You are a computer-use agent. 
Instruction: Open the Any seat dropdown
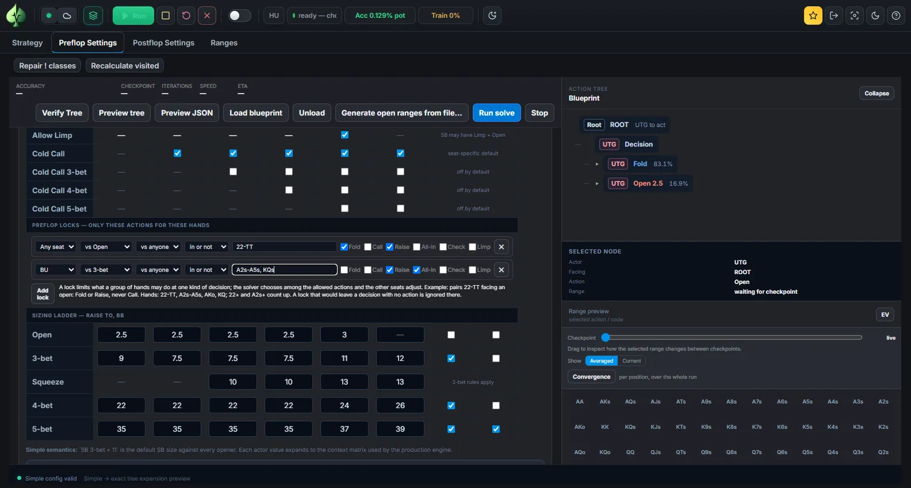coord(56,247)
